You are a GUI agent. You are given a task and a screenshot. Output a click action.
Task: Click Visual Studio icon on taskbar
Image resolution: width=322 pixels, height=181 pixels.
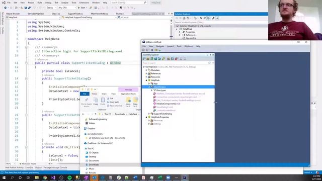(x=53, y=177)
